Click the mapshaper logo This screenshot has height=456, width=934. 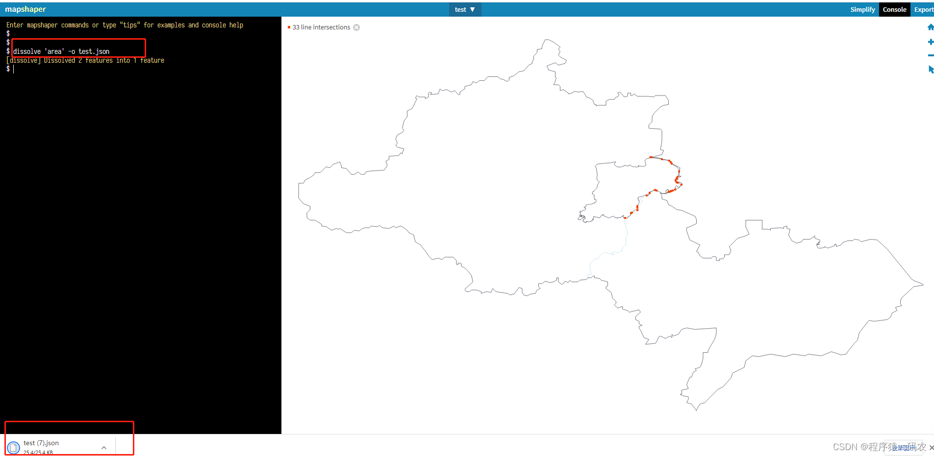tap(25, 9)
